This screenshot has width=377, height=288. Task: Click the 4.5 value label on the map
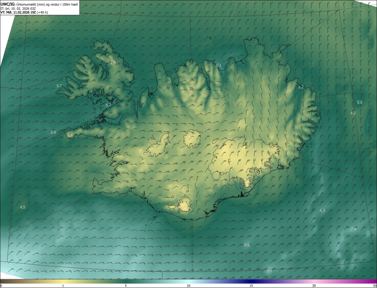22,207
